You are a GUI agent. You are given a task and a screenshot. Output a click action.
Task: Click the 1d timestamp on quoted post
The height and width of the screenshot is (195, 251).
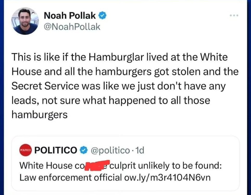click(x=140, y=150)
